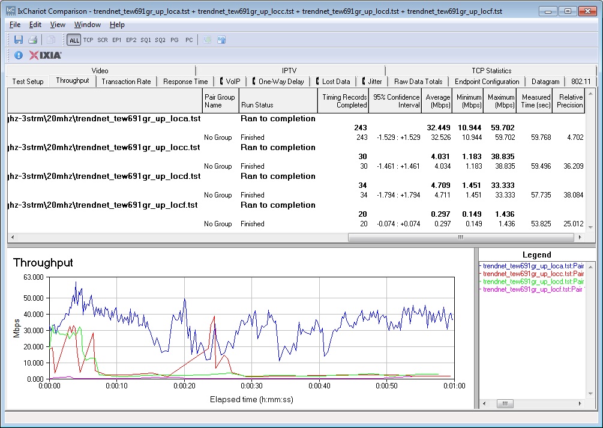Select the EP2 filter button
The width and height of the screenshot is (603, 428).
coord(131,40)
